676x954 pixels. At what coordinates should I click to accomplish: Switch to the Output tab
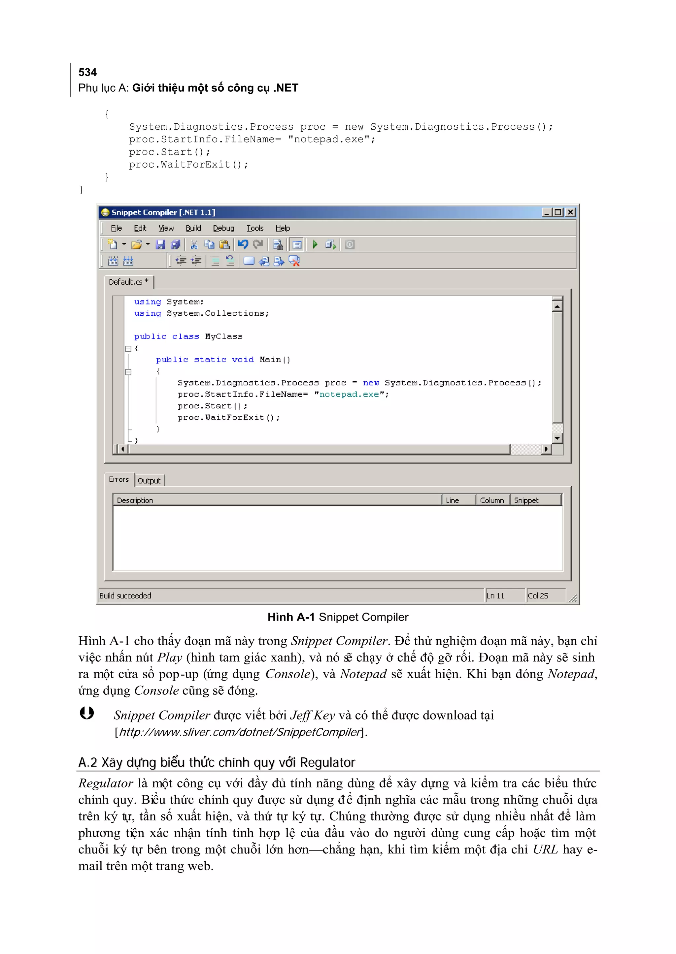click(x=149, y=481)
